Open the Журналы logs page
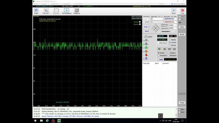 56,11
